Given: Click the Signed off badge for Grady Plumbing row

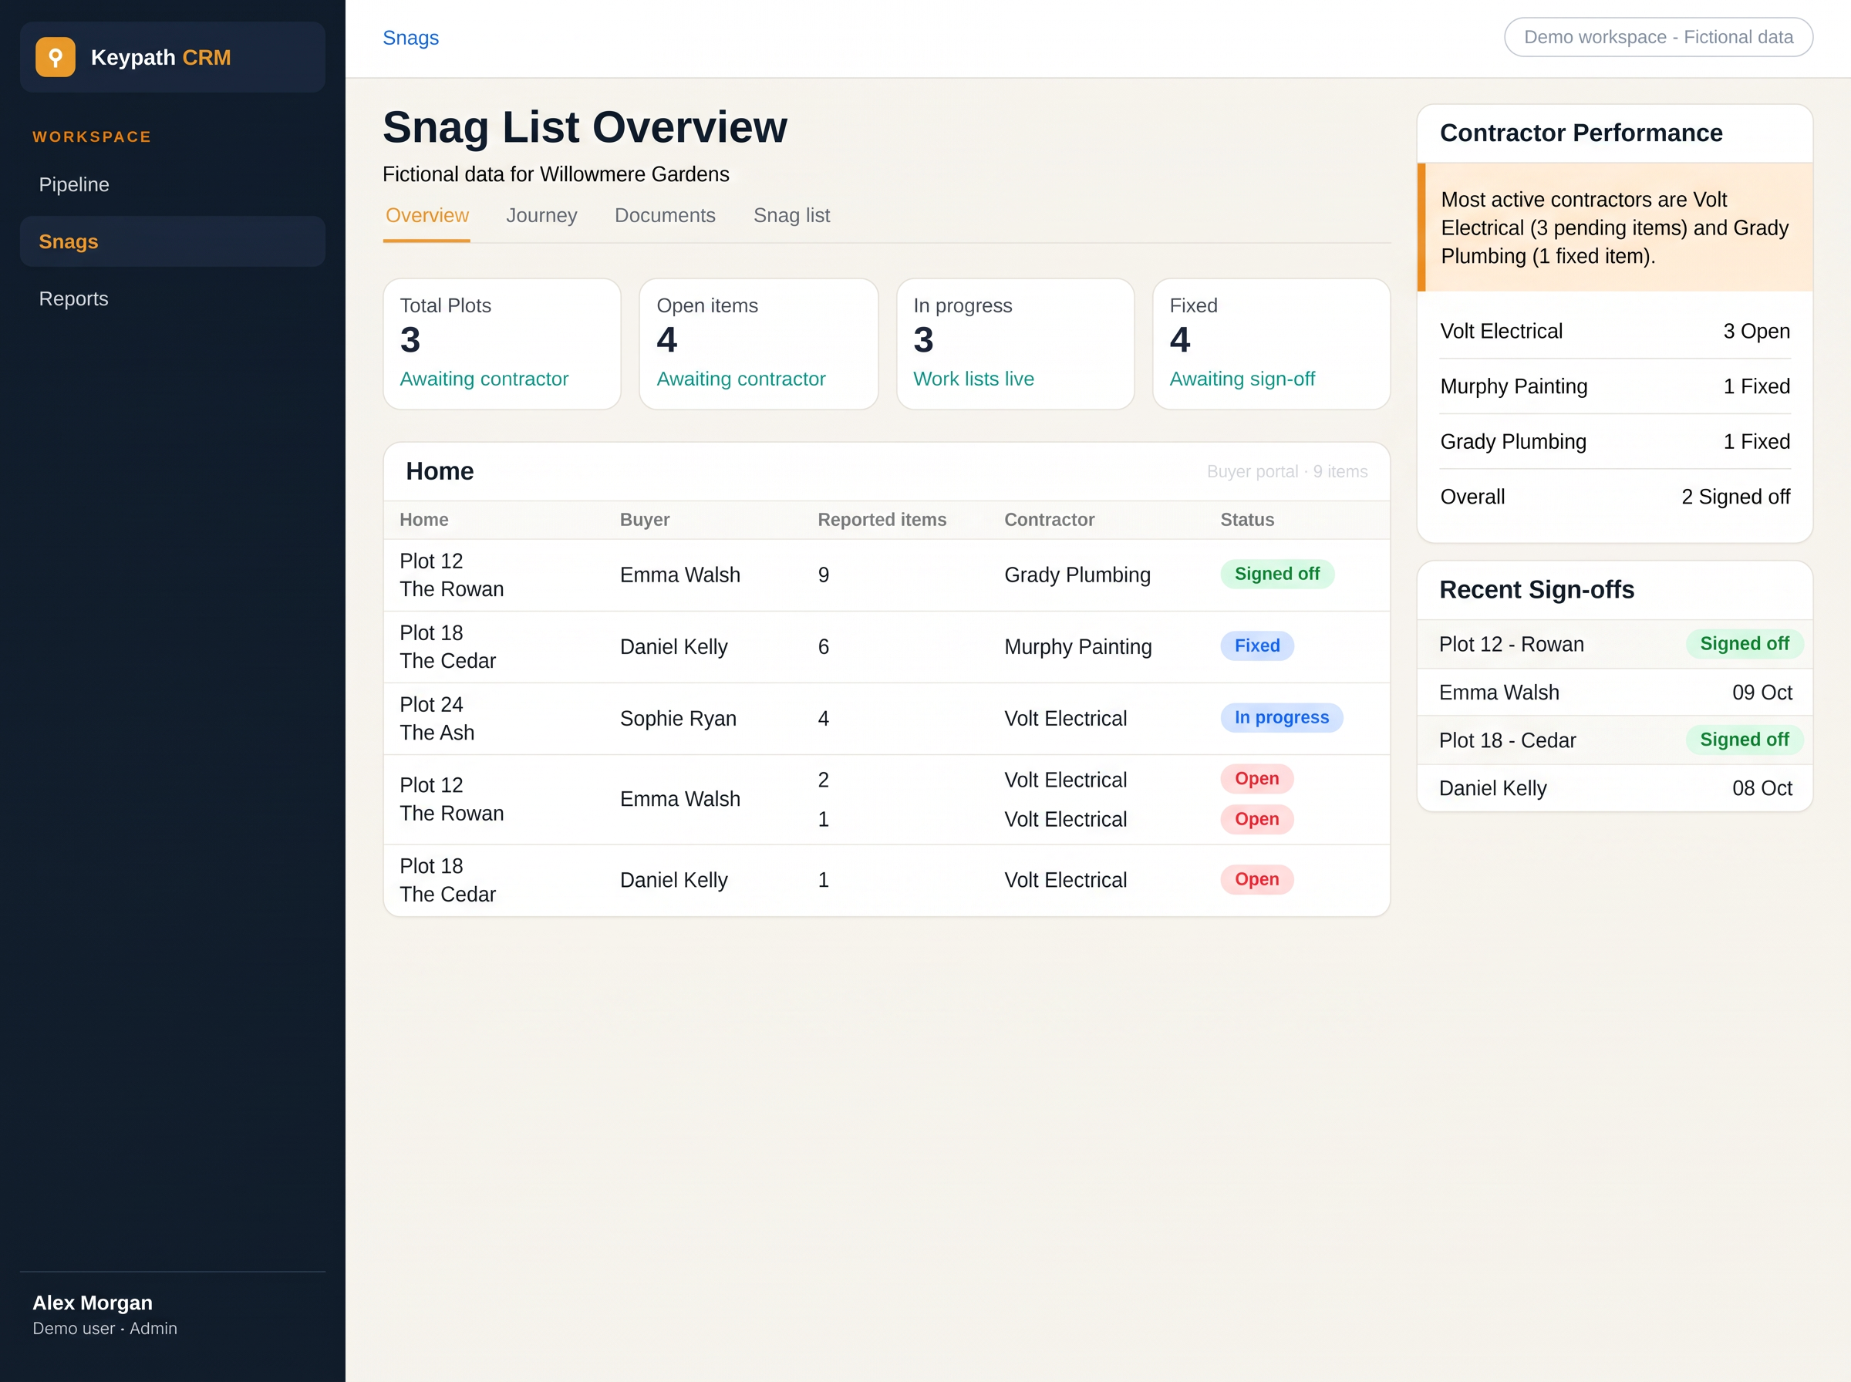Looking at the screenshot, I should 1277,574.
